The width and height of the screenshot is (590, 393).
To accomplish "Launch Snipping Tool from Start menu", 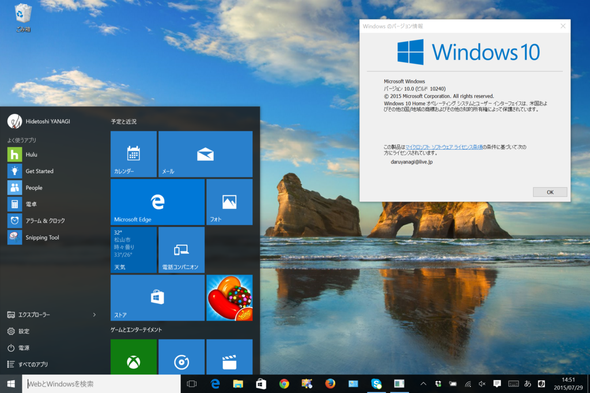I will 52,237.
